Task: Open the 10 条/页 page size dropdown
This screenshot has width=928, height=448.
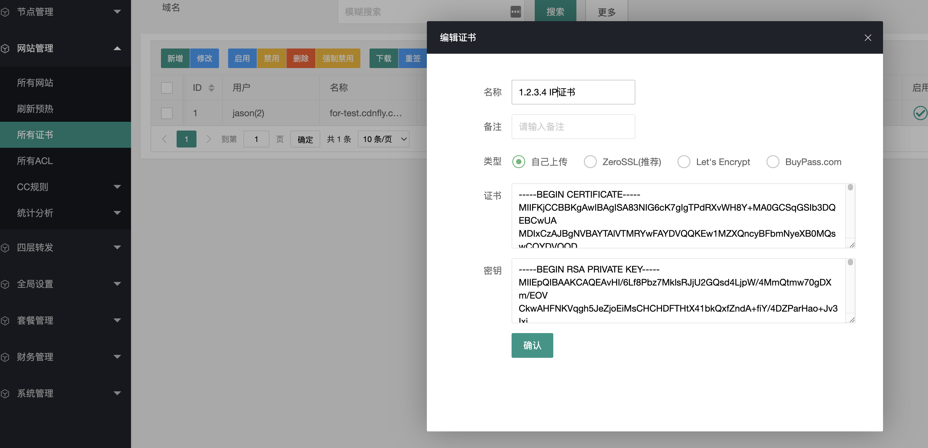Action: 383,139
